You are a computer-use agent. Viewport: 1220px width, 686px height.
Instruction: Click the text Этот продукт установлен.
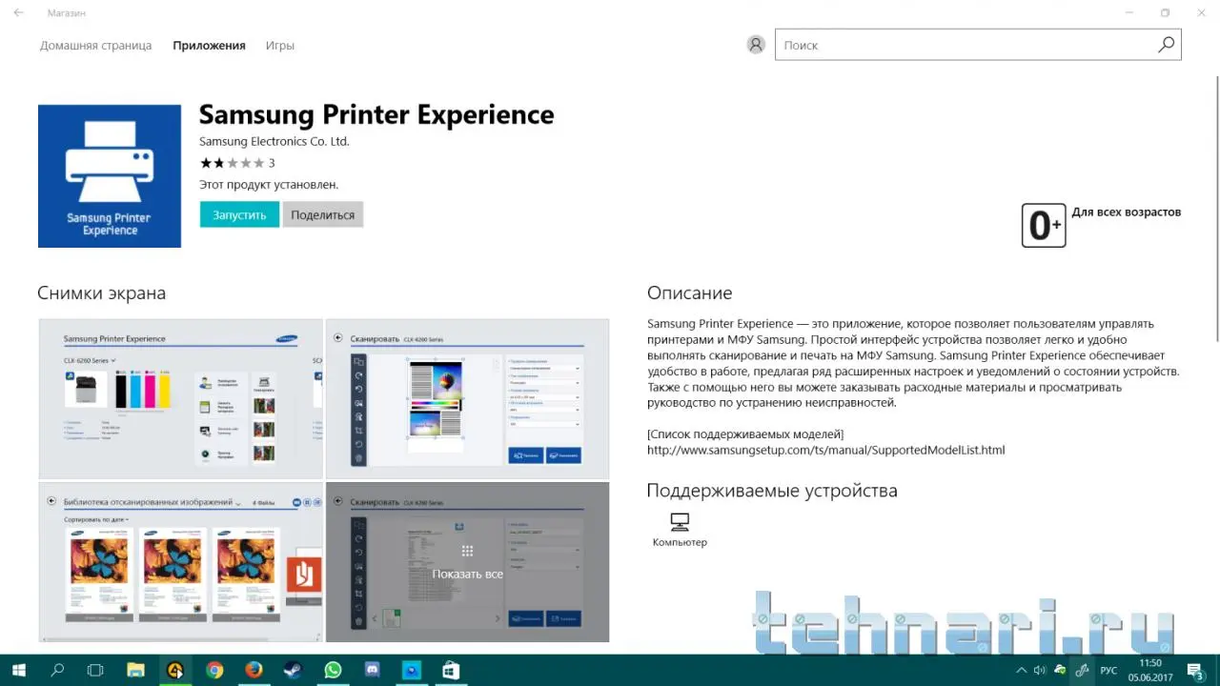[x=269, y=185]
